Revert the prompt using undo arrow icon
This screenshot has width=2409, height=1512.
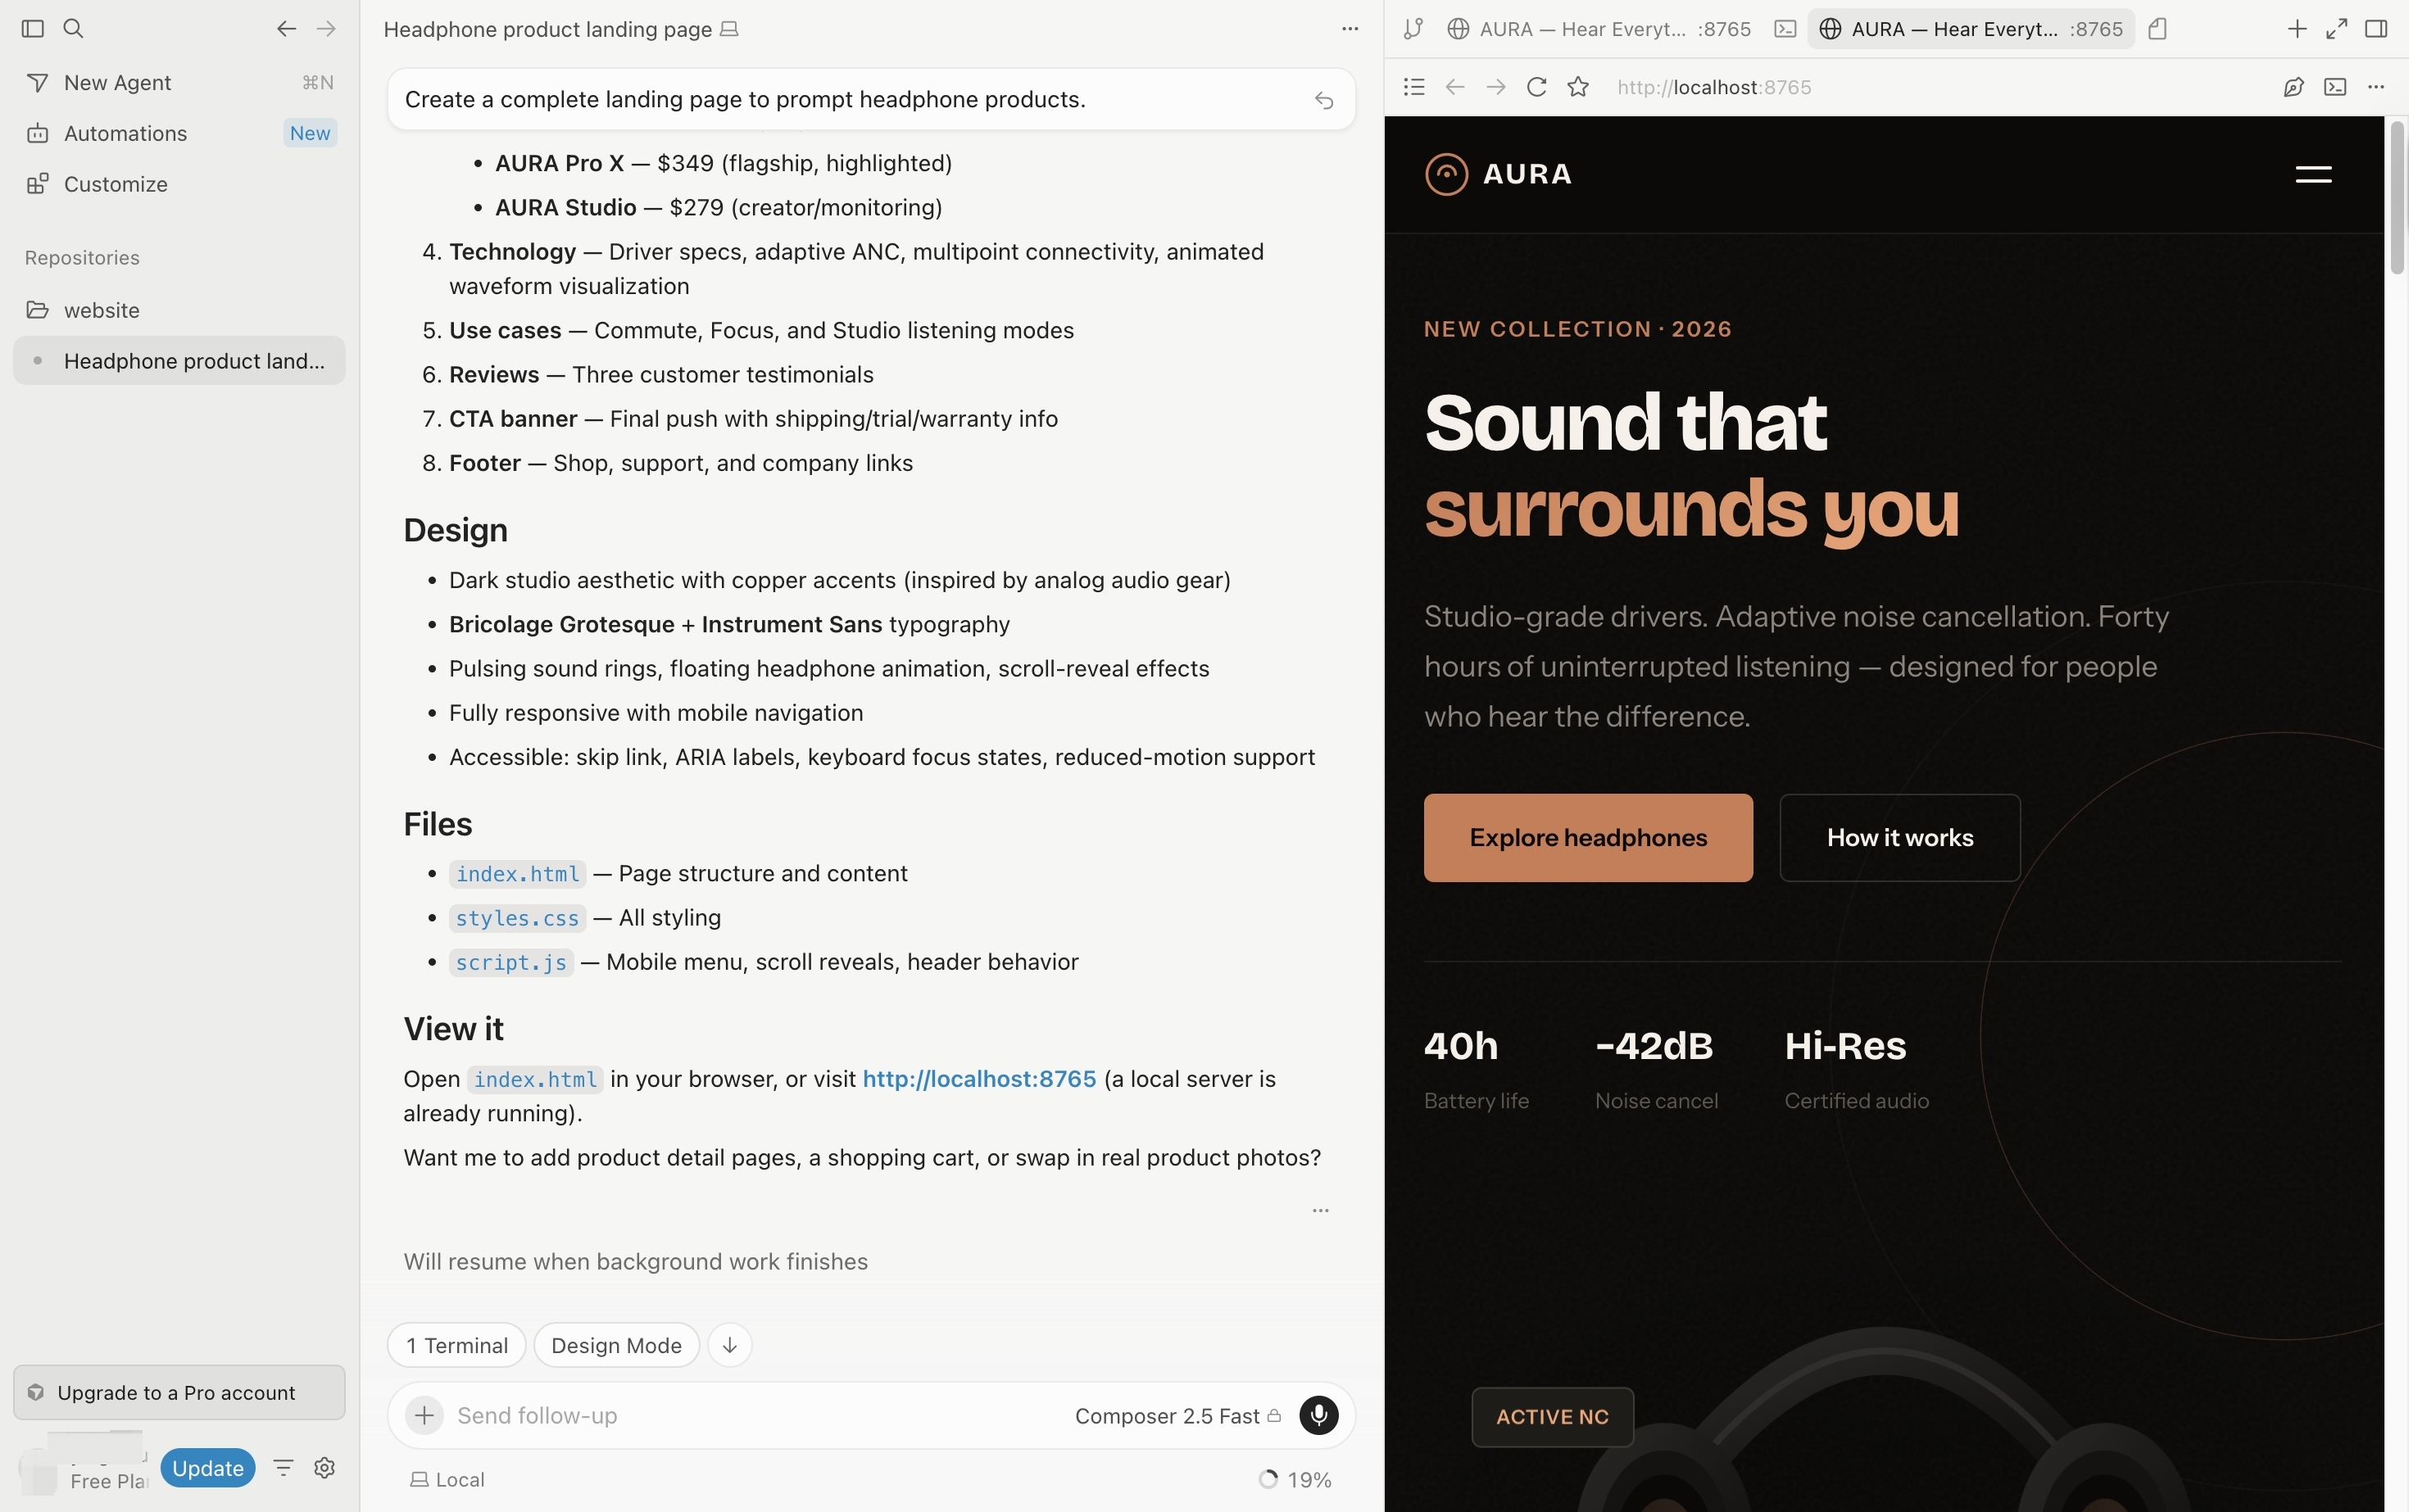(x=1323, y=100)
